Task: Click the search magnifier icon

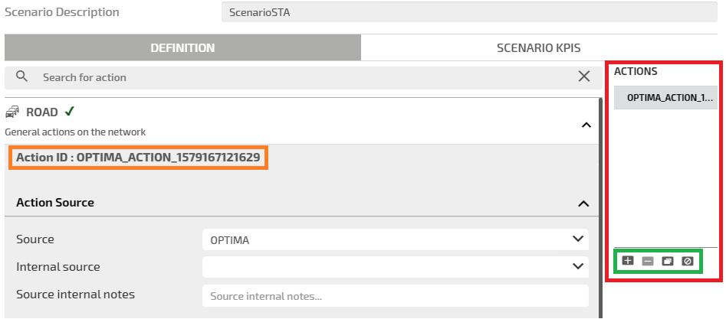Action: click(21, 76)
